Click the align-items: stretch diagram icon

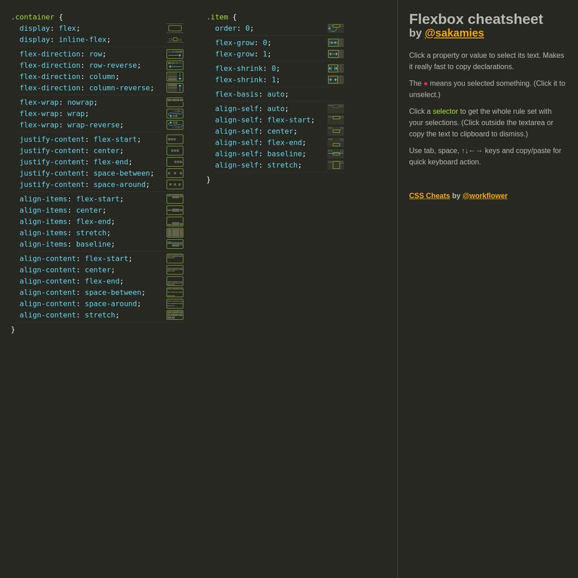point(175,233)
